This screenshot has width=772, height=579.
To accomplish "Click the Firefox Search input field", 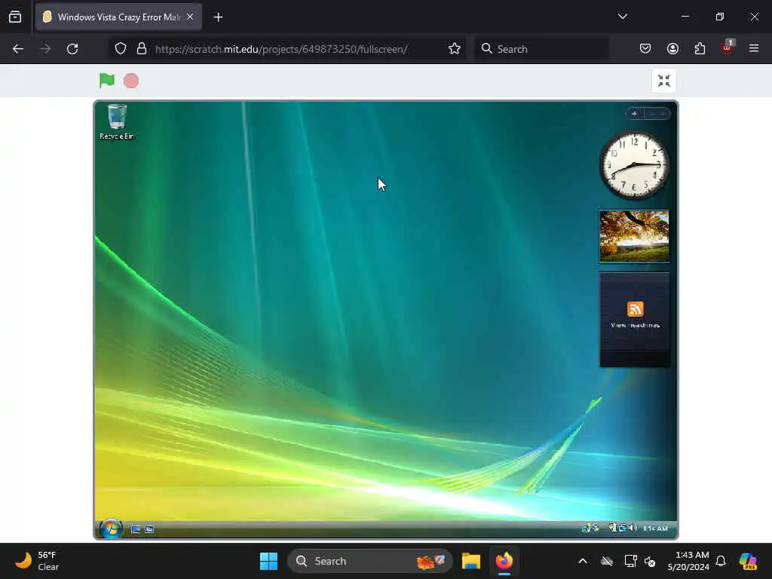I will pyautogui.click(x=541, y=49).
